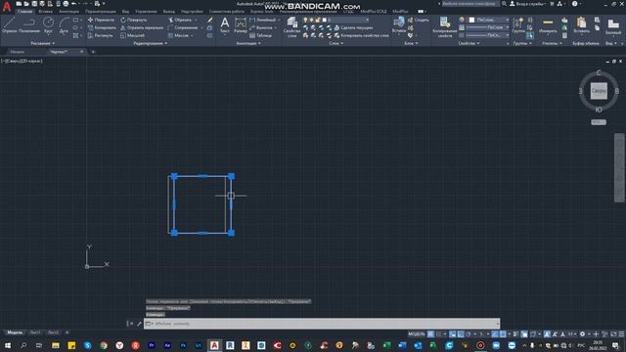Select the Text (Текст) annotation tool
The image size is (626, 352).
tap(225, 24)
